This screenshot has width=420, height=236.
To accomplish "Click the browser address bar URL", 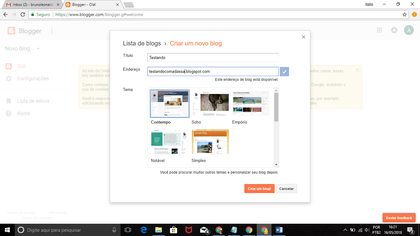I will 99,14.
